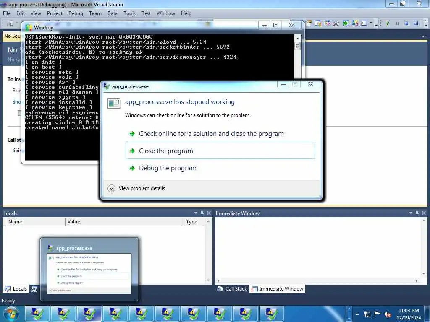This screenshot has height=322, width=430.
Task: Open the Command Window toolbar icon
Action: (x=364, y=23)
